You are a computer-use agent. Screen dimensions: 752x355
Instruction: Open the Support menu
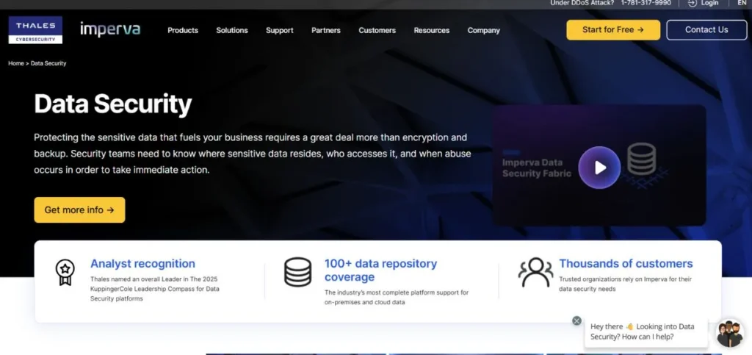280,30
